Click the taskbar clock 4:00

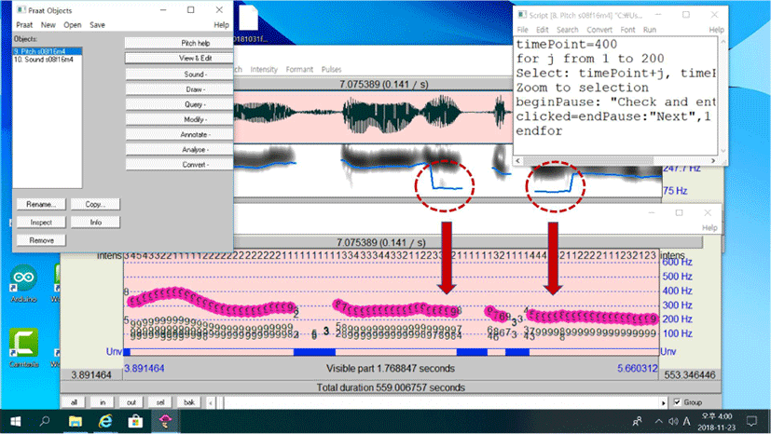717,422
